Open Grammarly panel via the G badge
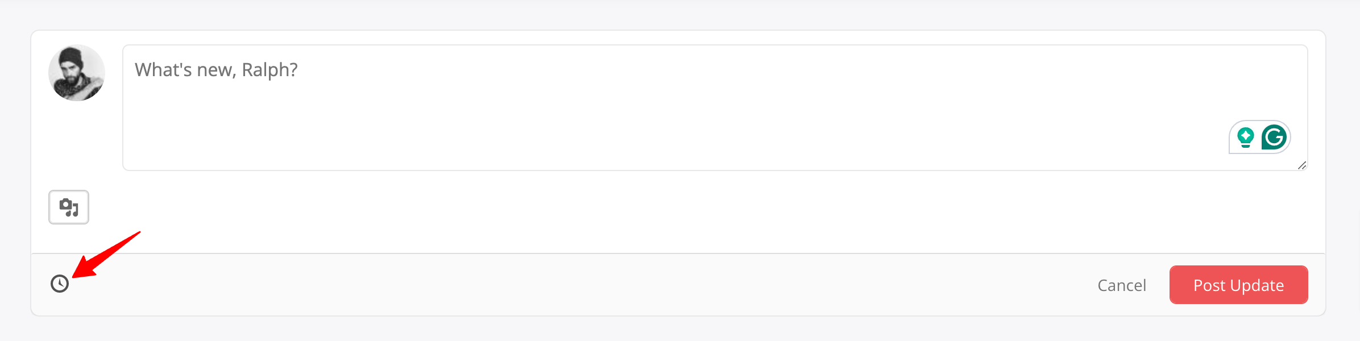Viewport: 1360px width, 341px height. pos(1274,138)
